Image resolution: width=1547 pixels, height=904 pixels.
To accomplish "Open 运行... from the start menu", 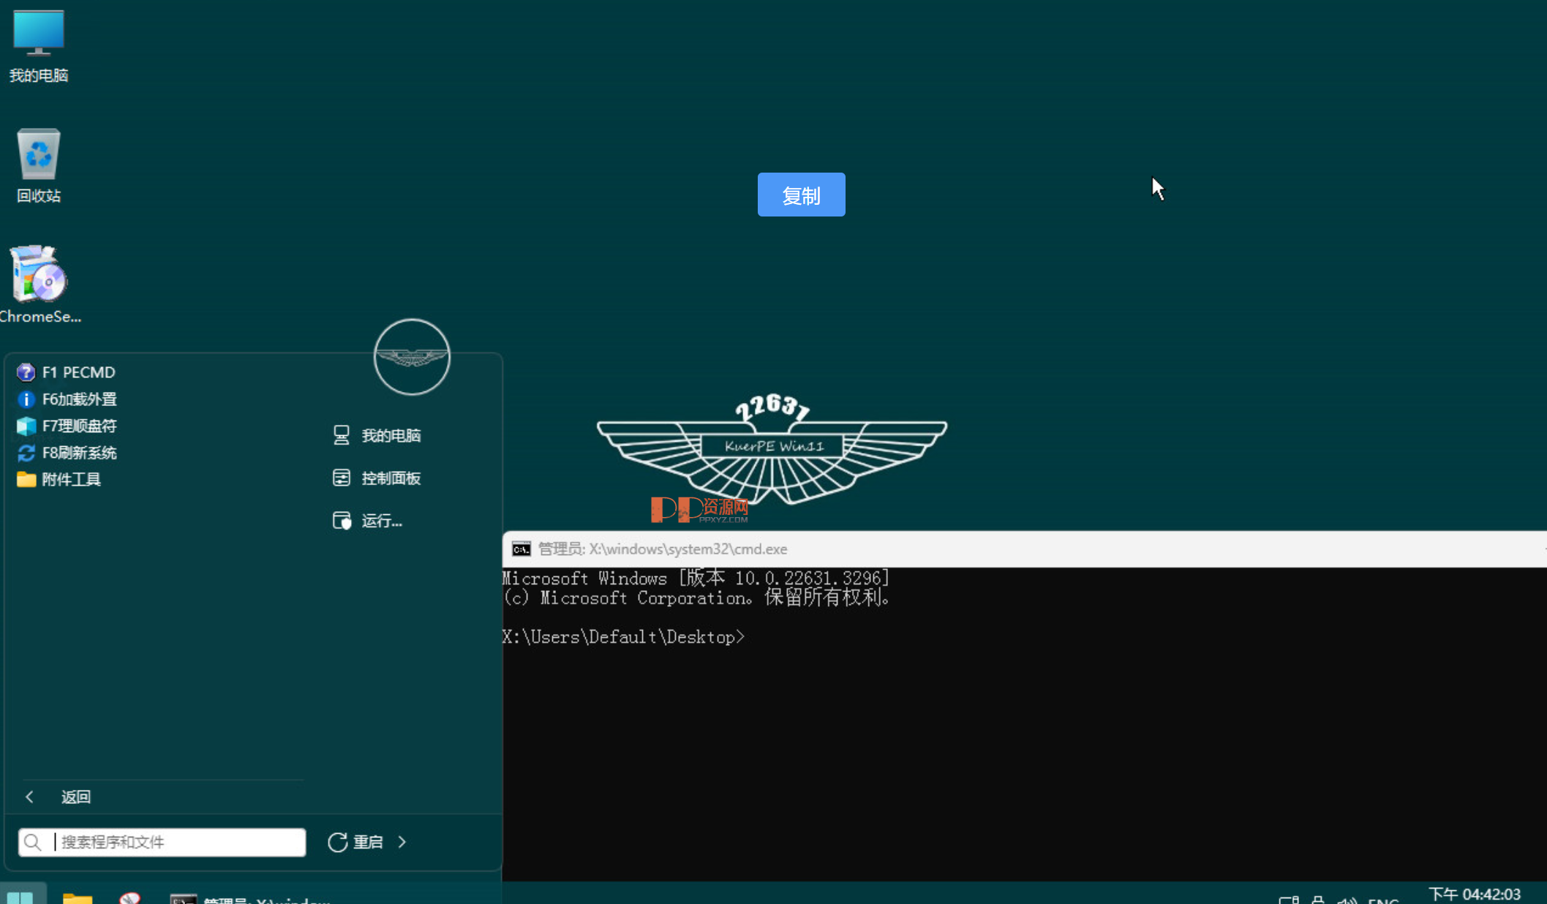I will [x=380, y=521].
